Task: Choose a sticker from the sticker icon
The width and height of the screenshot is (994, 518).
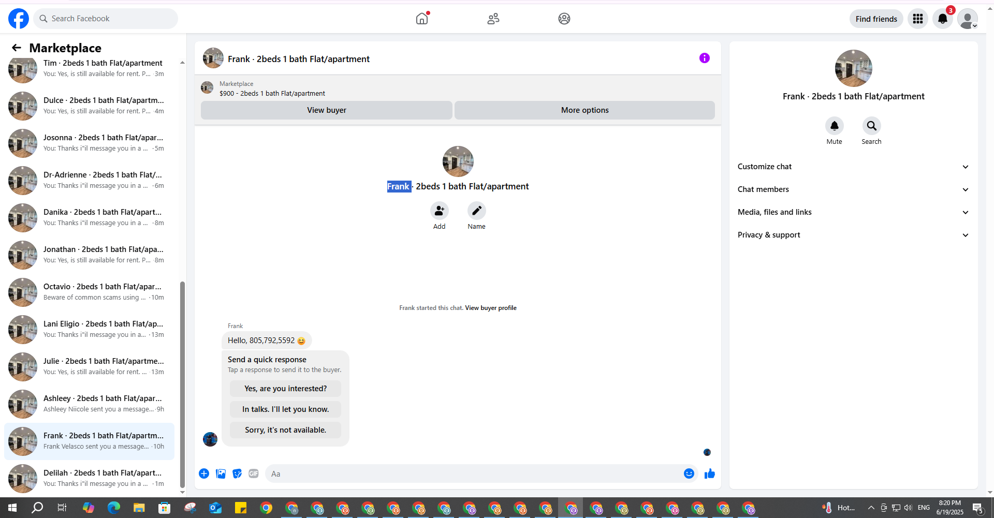Action: pyautogui.click(x=237, y=473)
